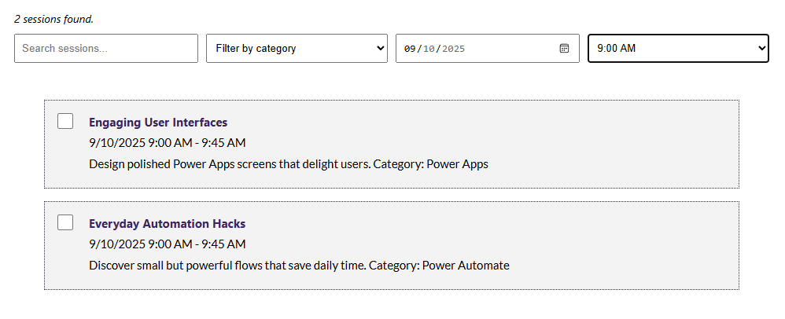Image resolution: width=785 pixels, height=319 pixels.
Task: Click the time selector's chevron arrow
Action: pos(761,49)
